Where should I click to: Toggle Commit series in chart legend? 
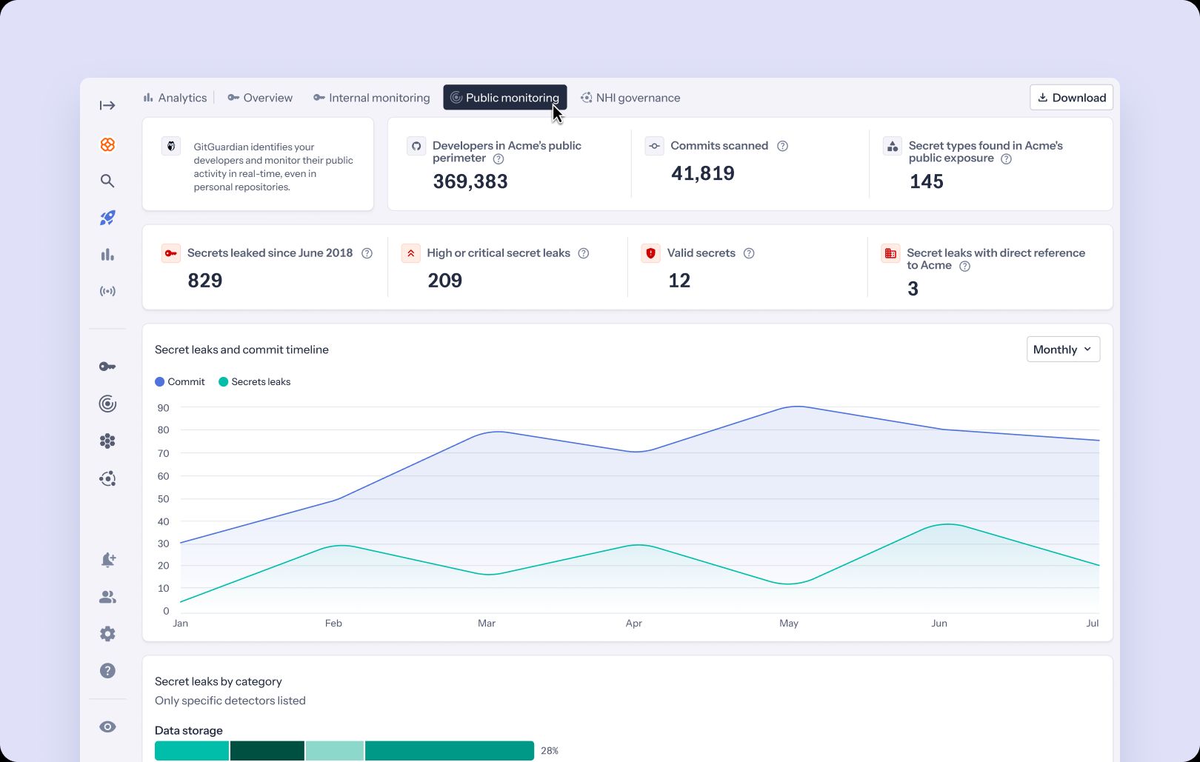[180, 382]
